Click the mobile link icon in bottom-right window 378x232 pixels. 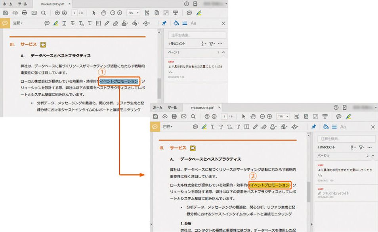(x=344, y=108)
